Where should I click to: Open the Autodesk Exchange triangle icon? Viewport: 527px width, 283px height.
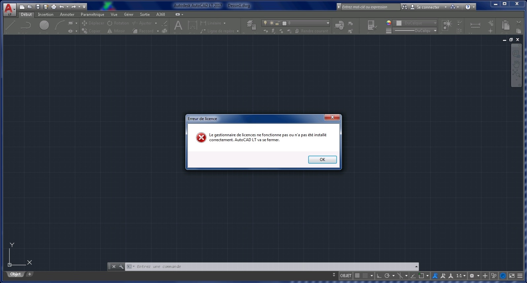pyautogui.click(x=453, y=7)
